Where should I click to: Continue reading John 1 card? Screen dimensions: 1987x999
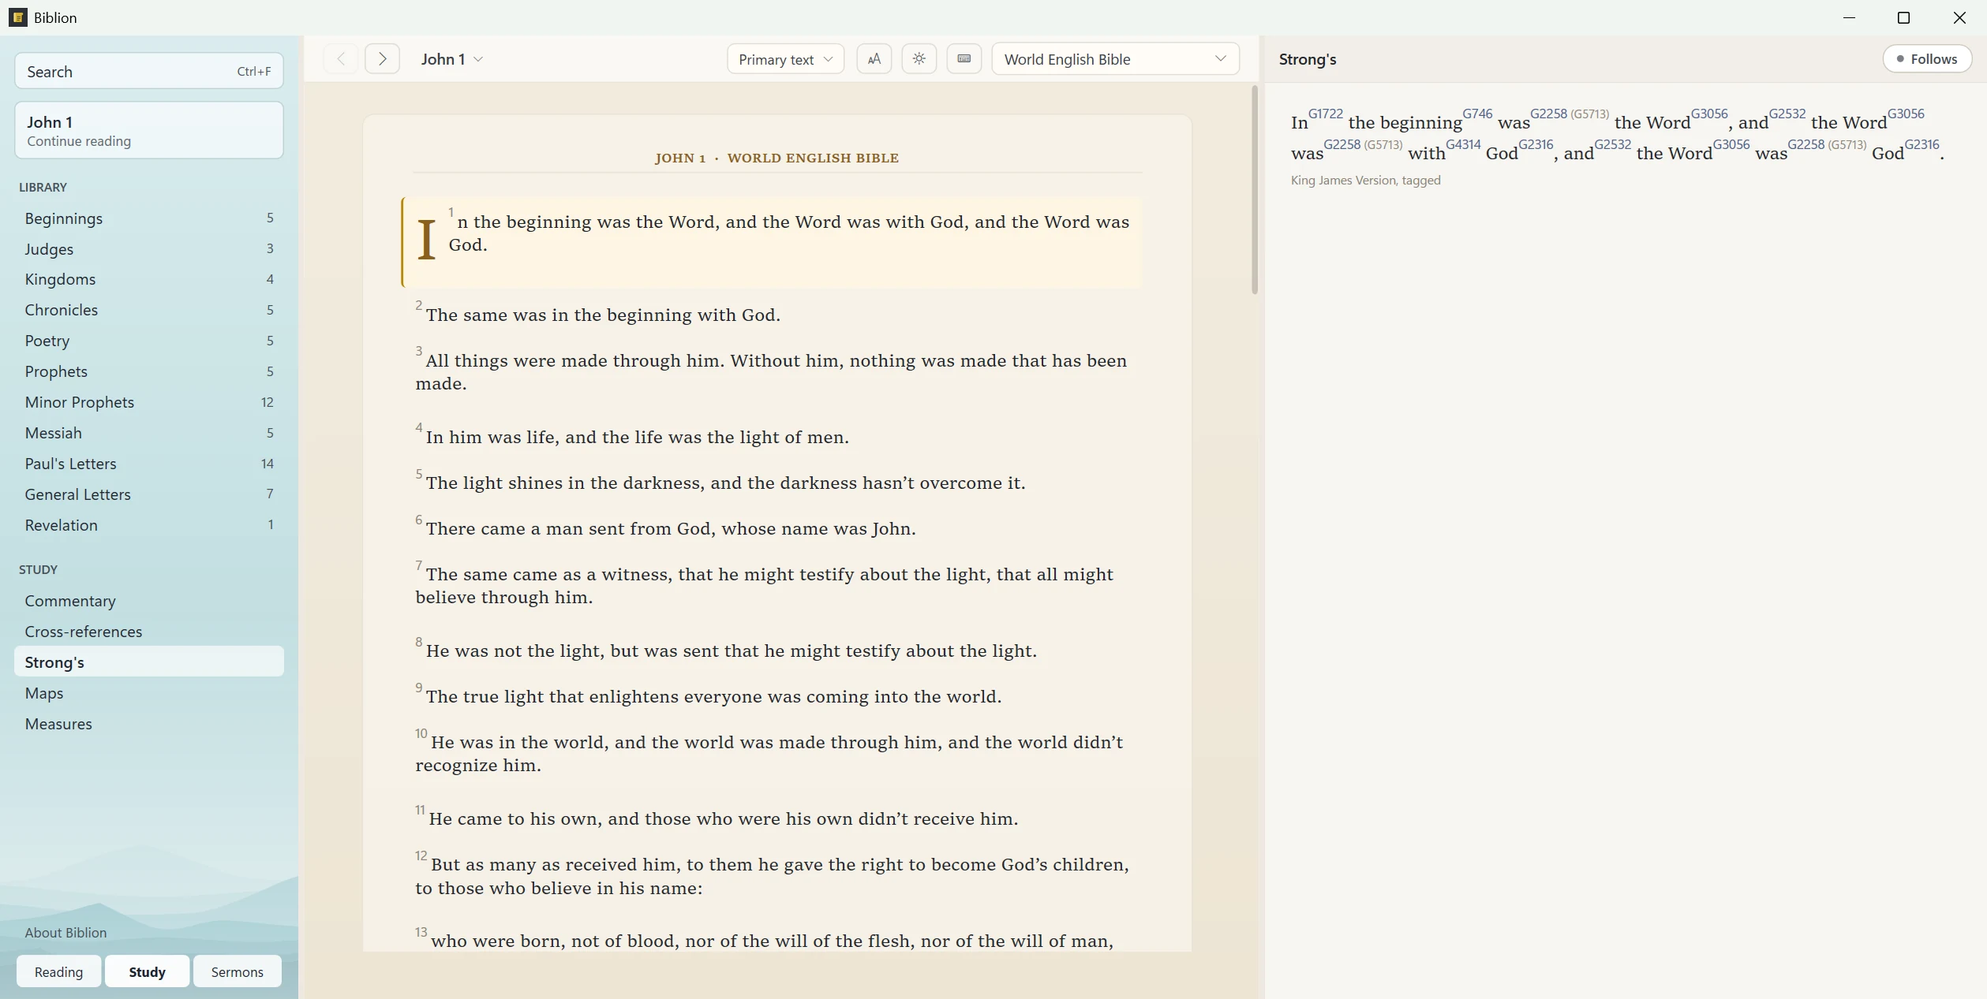pyautogui.click(x=149, y=130)
